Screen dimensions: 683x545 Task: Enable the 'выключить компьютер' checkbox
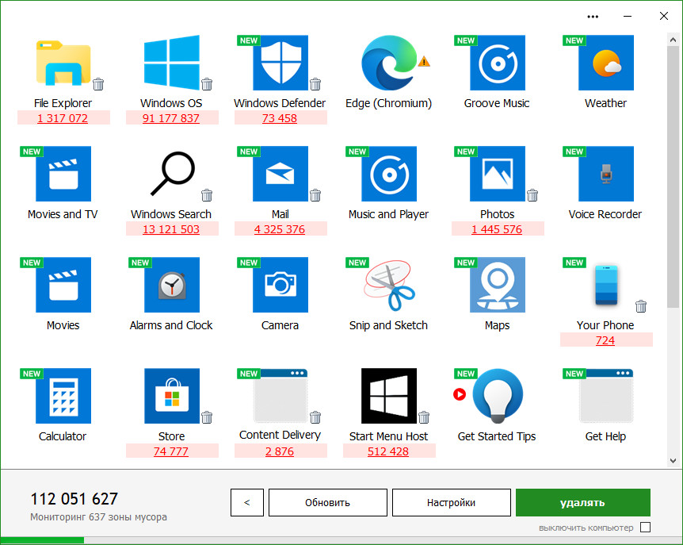(x=645, y=528)
